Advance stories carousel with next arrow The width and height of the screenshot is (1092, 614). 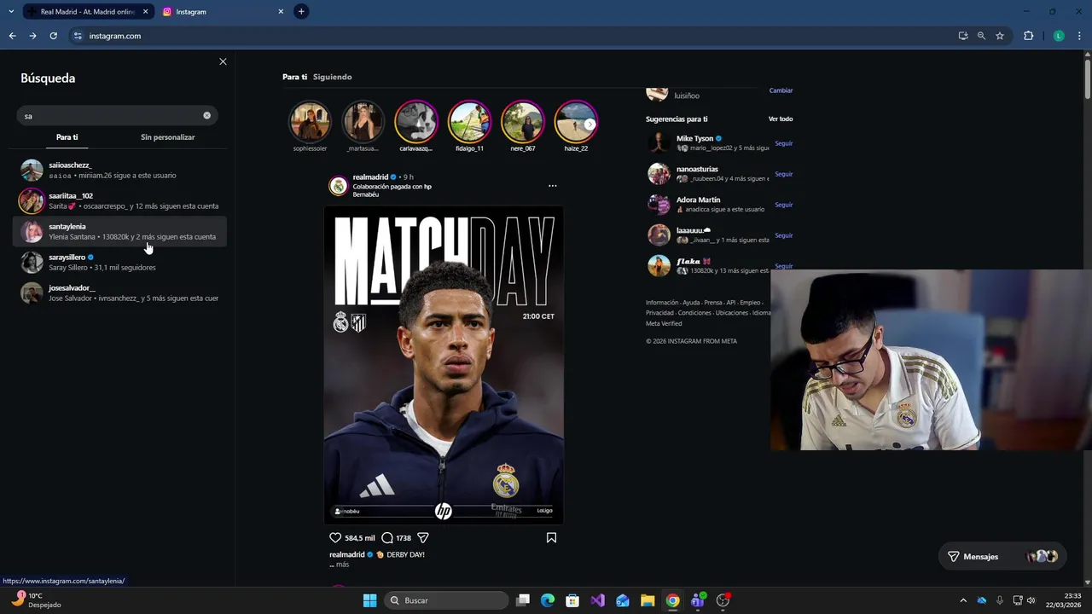(x=590, y=125)
